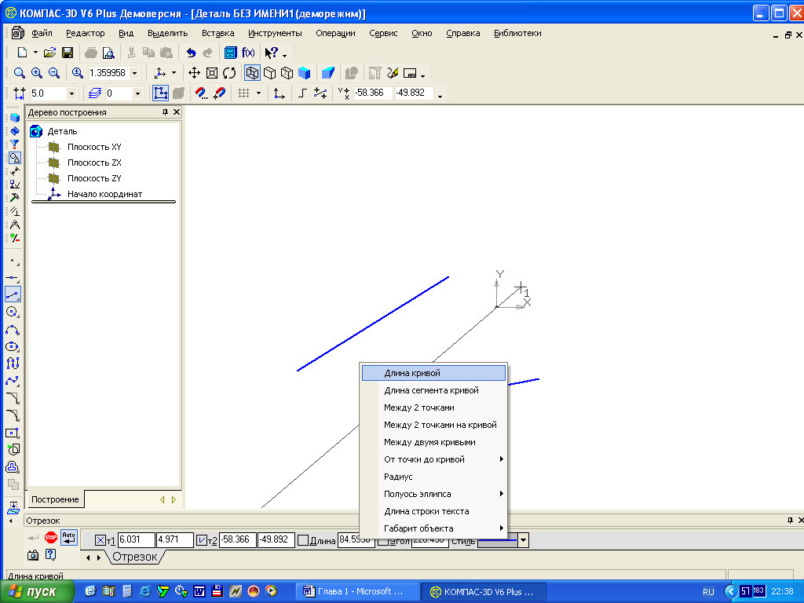The image size is (804, 603).
Task: Expand the От точки до кривой submenu
Action: 433,459
